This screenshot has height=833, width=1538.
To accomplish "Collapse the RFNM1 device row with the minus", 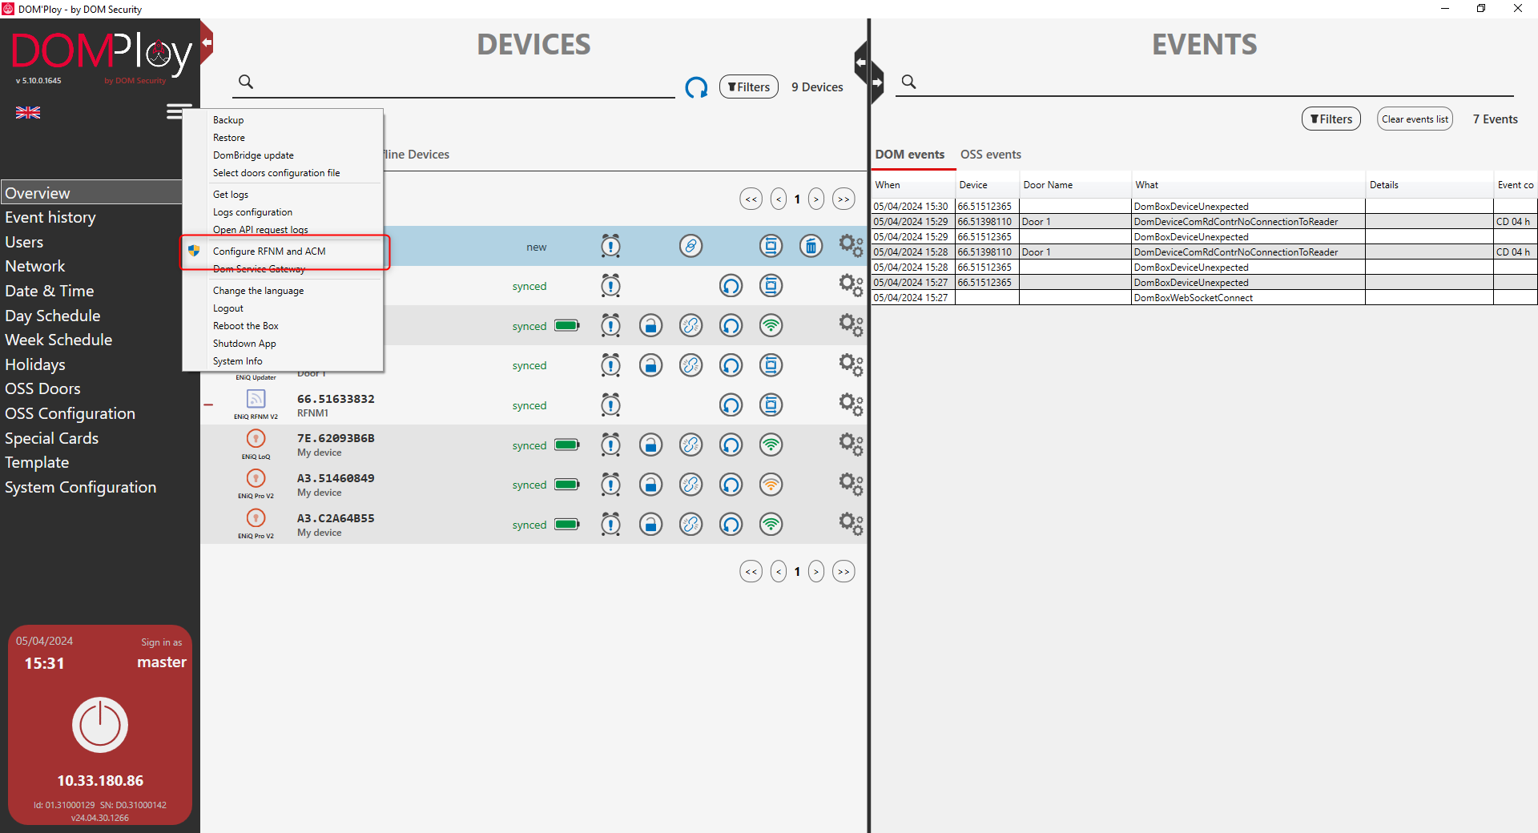I will (x=208, y=405).
